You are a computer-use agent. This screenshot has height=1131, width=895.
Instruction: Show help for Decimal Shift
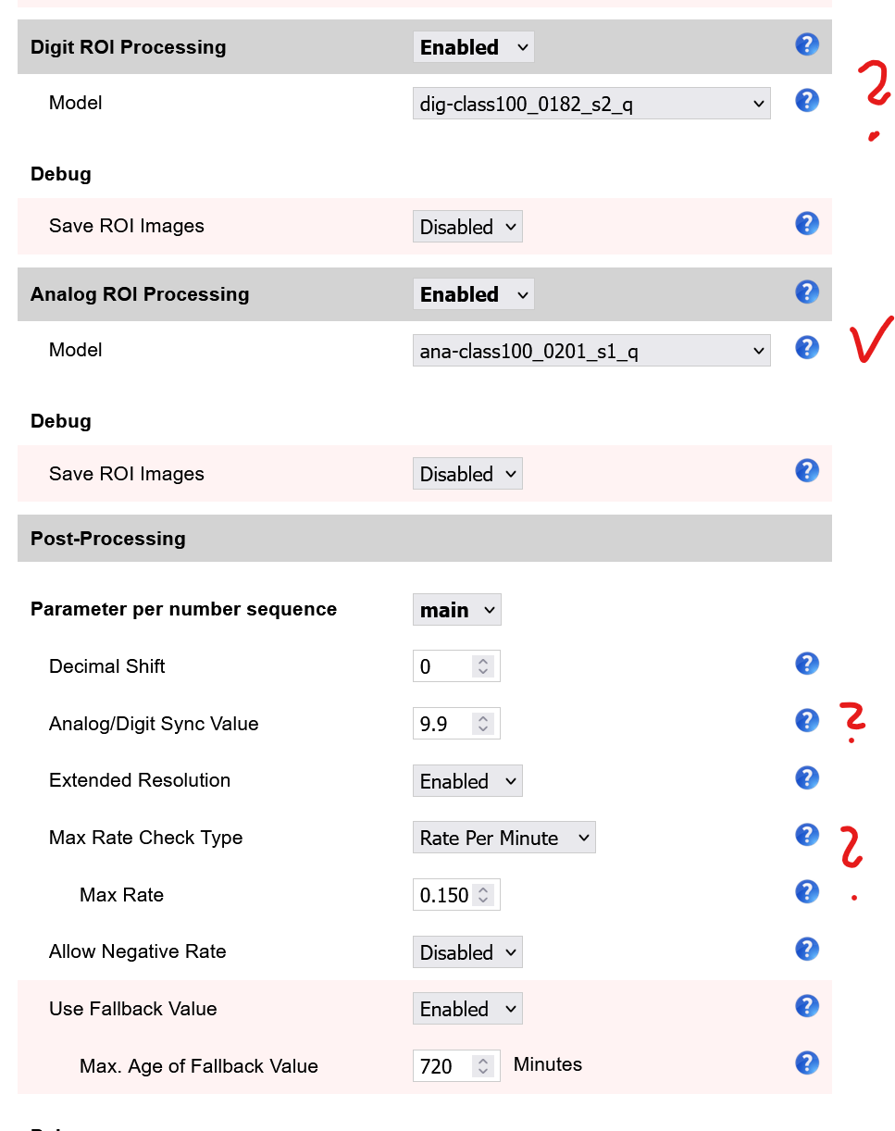[807, 664]
